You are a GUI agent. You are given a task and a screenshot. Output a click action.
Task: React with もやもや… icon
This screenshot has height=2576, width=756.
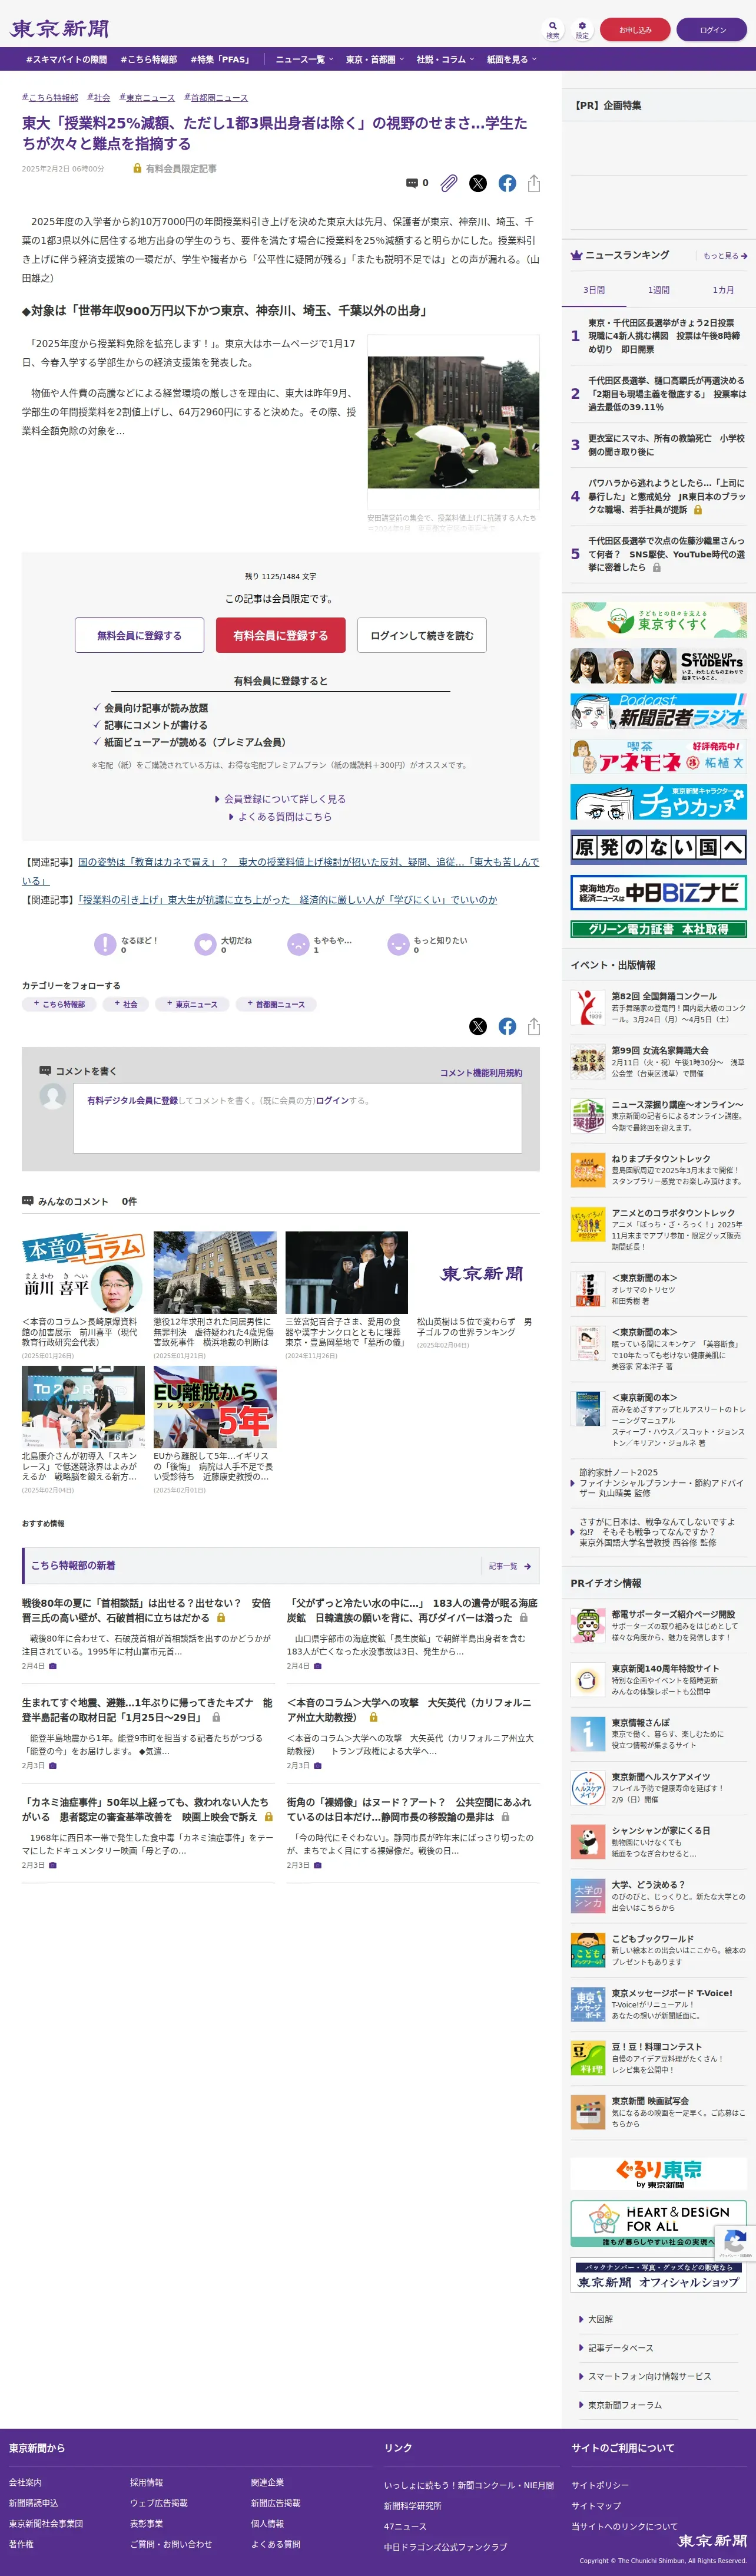coord(297,944)
